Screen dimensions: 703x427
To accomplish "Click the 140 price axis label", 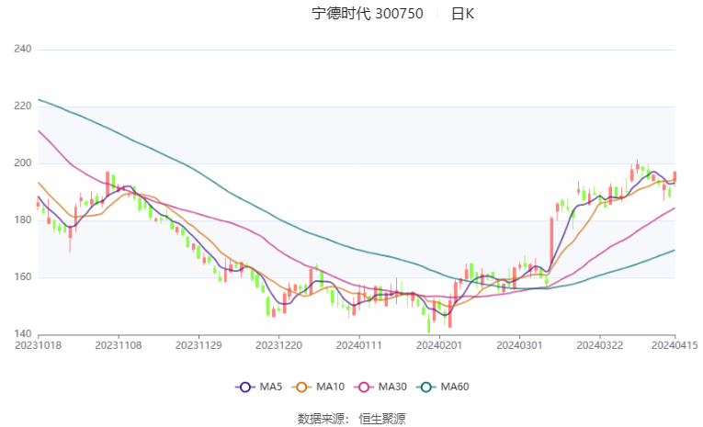I will 23,333.
